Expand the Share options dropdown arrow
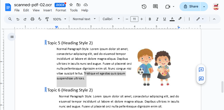Image resolution: width=224 pixels, height=110 pixels. [204, 7]
